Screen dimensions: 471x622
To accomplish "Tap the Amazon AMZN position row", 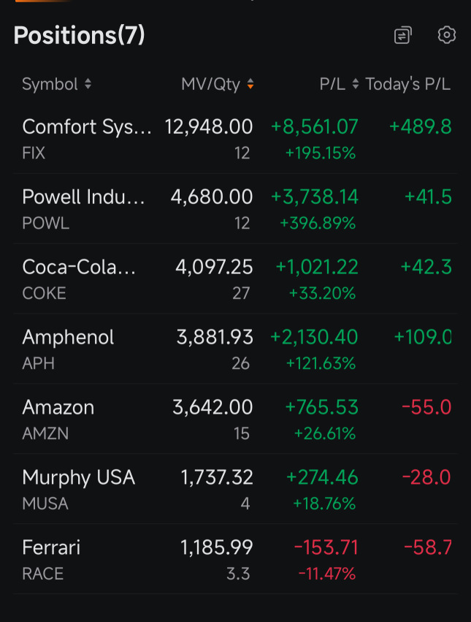I will (x=235, y=420).
